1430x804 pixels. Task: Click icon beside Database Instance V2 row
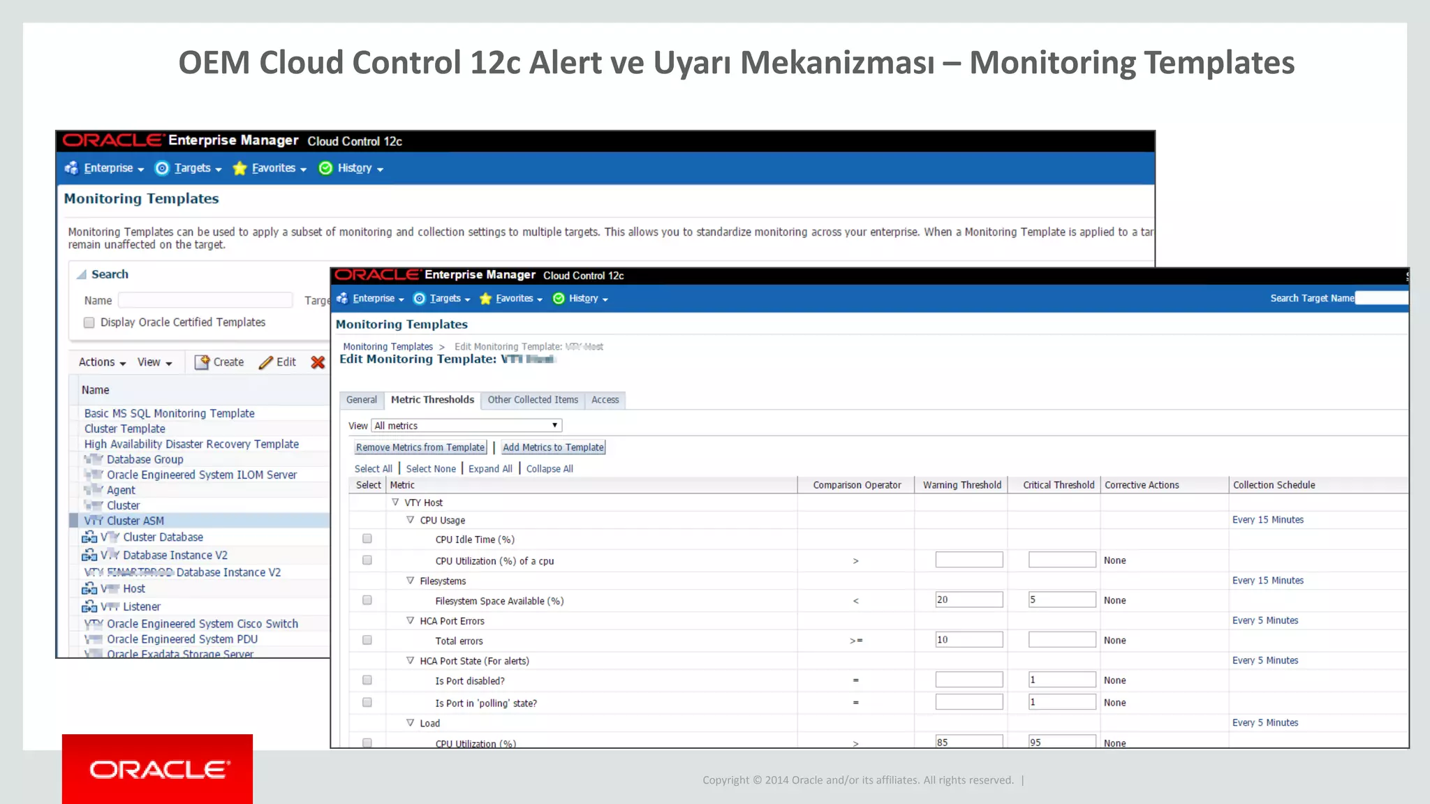point(89,556)
